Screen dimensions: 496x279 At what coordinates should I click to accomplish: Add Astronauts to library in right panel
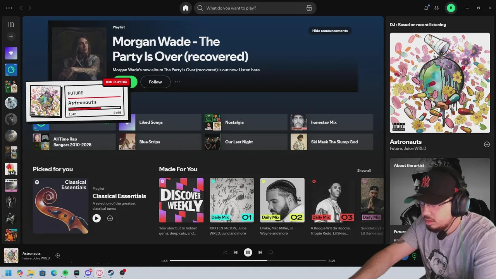tap(487, 145)
